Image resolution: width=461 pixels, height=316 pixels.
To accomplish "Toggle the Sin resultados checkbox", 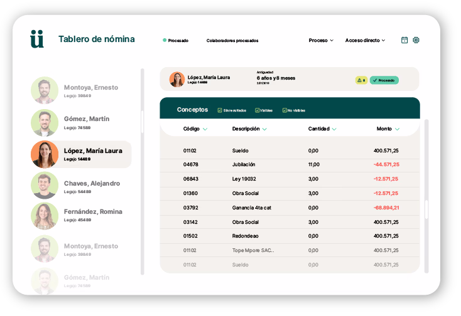I will tap(220, 110).
